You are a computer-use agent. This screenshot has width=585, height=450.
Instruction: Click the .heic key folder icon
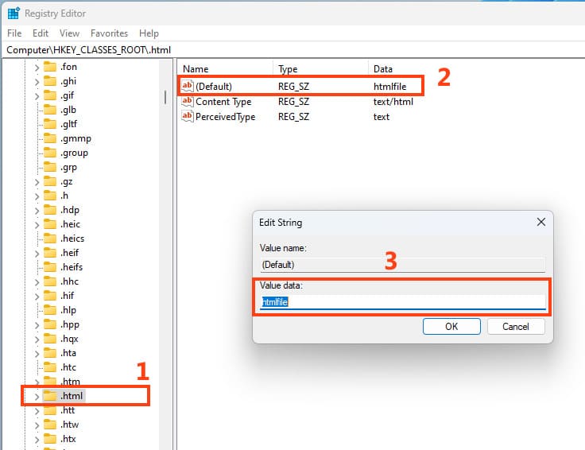tap(50, 224)
